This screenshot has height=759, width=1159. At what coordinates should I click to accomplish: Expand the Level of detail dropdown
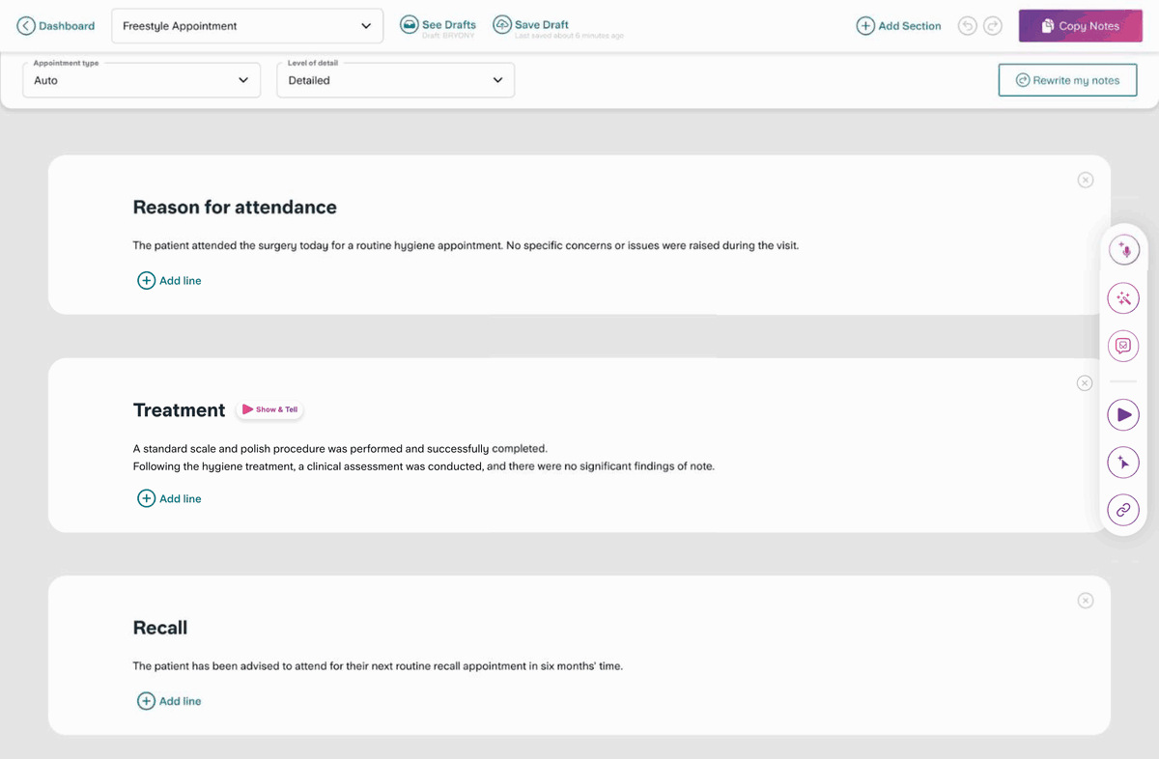point(396,80)
